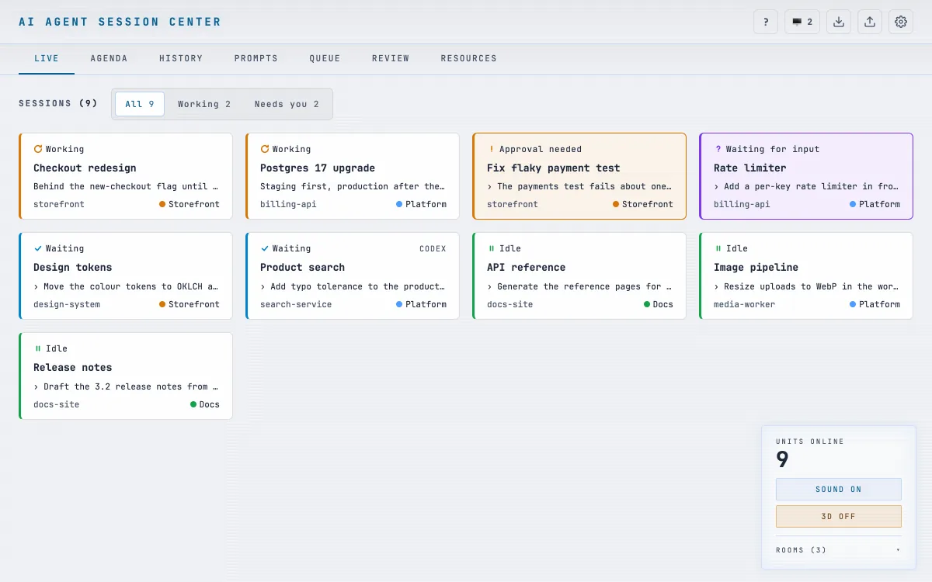Image resolution: width=932 pixels, height=582 pixels.
Task: Click the question icon on Rate limiter card
Action: 718,149
